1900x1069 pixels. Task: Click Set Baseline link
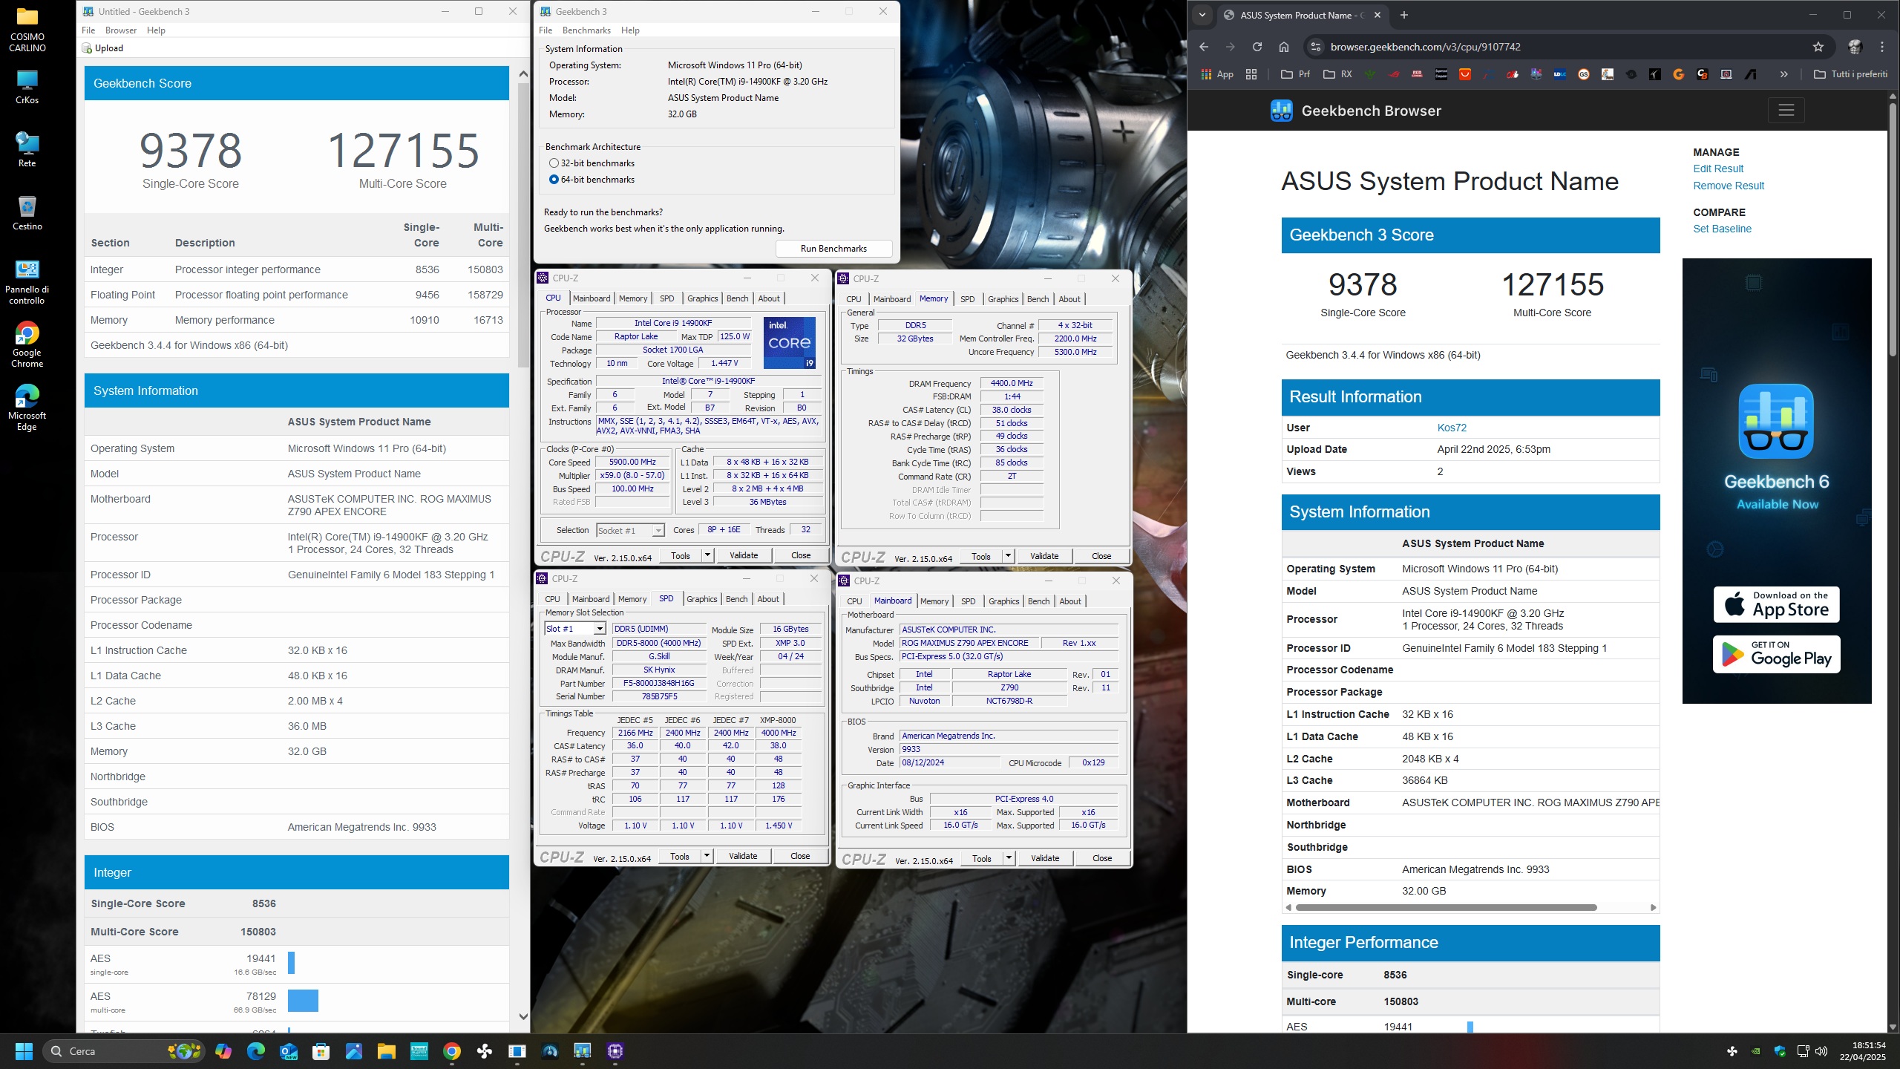tap(1722, 229)
